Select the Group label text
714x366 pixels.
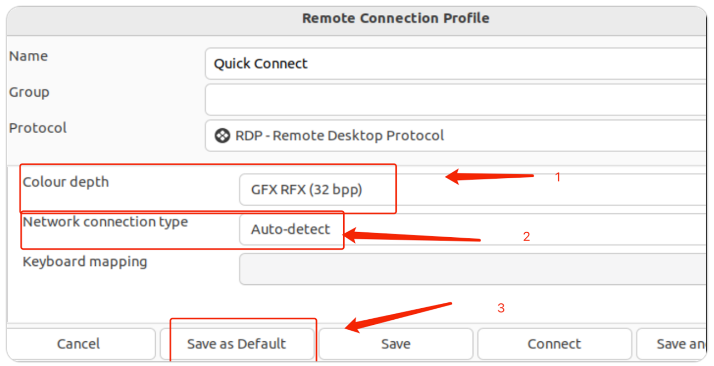click(29, 92)
